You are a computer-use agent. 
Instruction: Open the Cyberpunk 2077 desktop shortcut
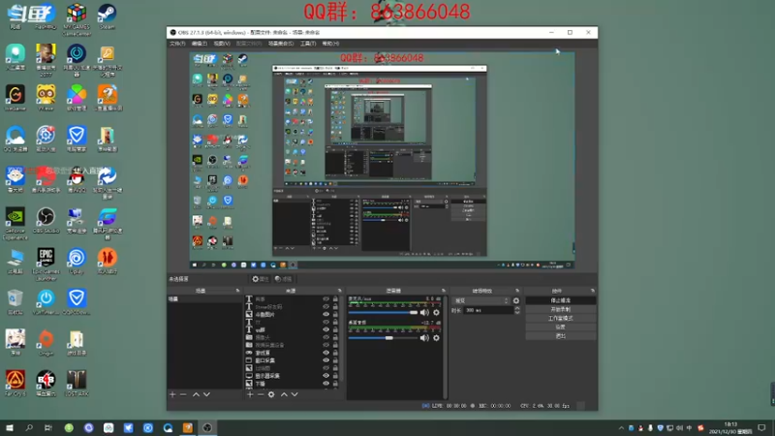point(46,60)
